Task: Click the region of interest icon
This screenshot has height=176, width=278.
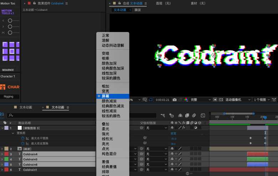Action: coord(215,100)
